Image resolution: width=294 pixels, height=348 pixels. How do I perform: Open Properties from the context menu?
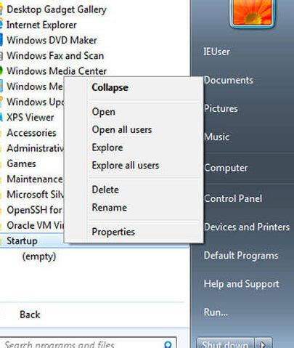(113, 232)
